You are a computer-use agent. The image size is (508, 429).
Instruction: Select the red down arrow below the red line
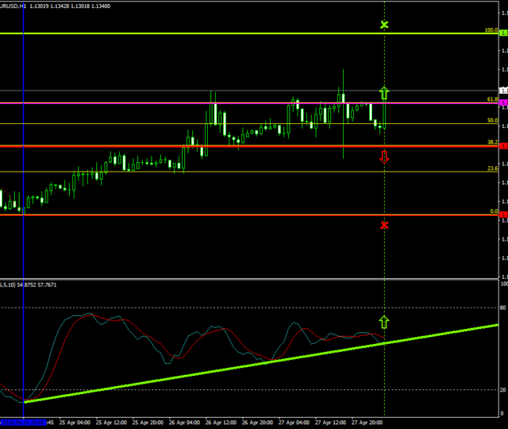click(384, 157)
